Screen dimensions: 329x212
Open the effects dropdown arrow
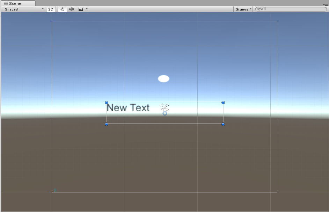pos(87,9)
